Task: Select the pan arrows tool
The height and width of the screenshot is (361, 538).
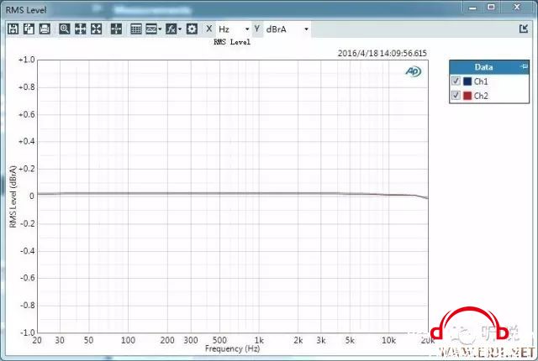Action: [81, 29]
